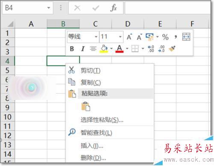
Task: Click the center align icon
Action: (x=93, y=49)
